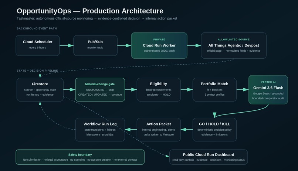
Task: Select the Pub/Sub node heading
Action: tap(95, 42)
